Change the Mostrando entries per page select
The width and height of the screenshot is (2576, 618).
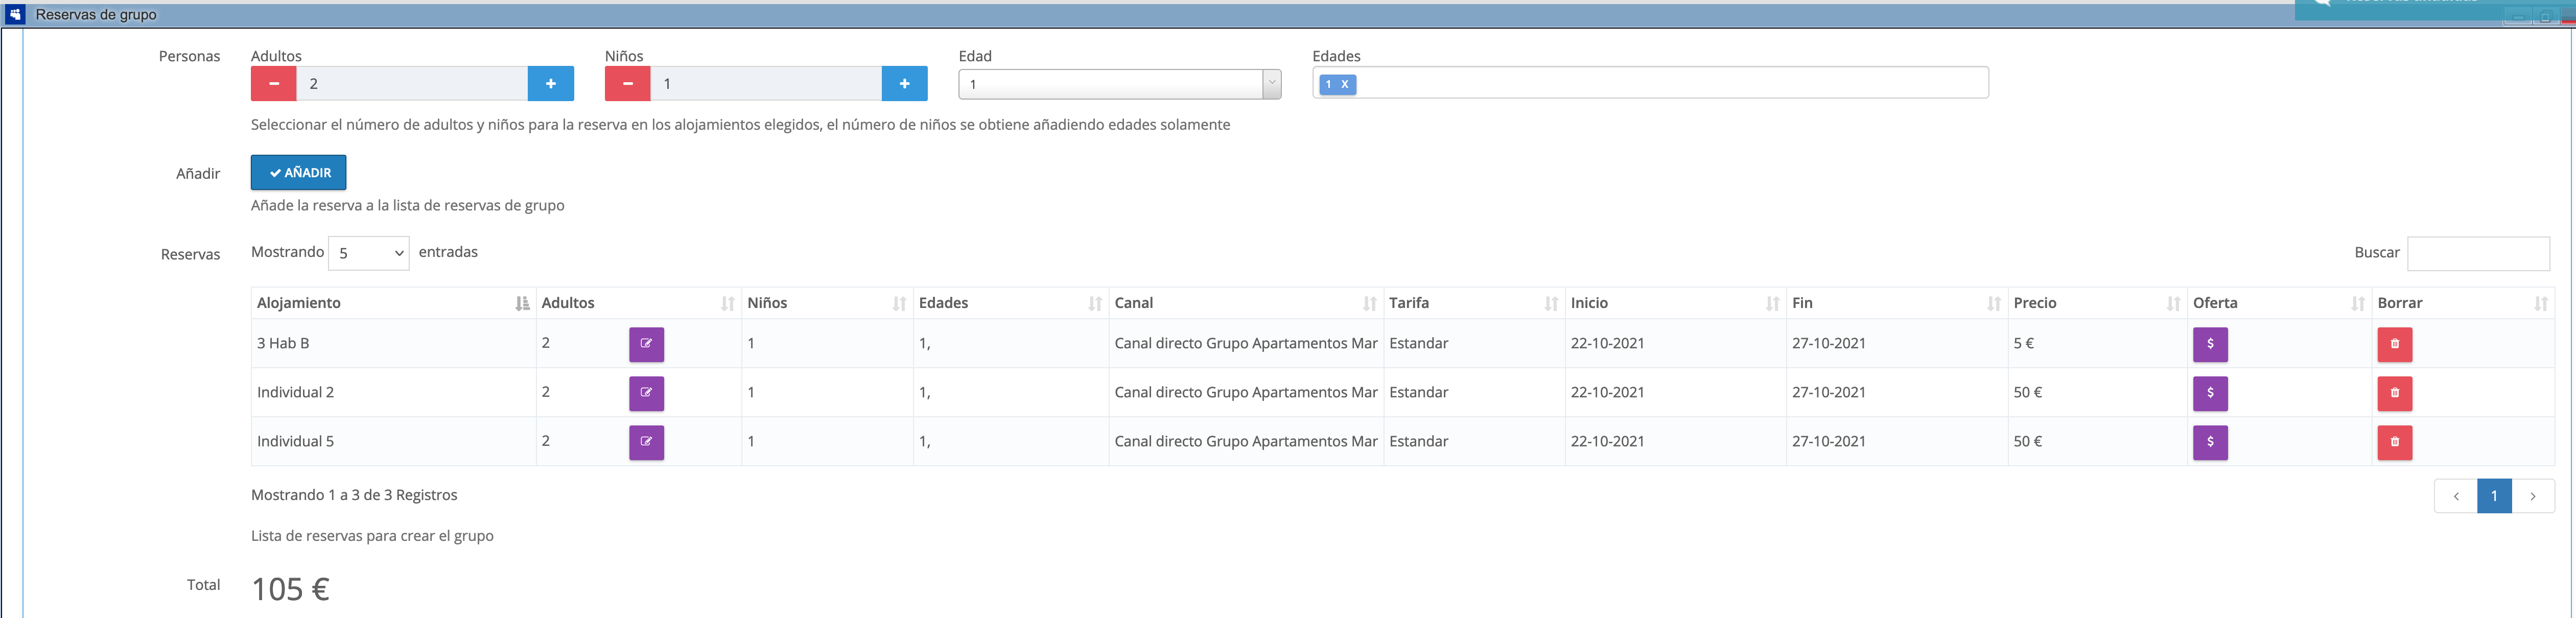pos(368,253)
